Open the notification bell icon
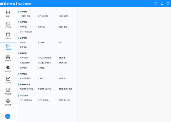The image size is (171, 122). tap(162, 4)
